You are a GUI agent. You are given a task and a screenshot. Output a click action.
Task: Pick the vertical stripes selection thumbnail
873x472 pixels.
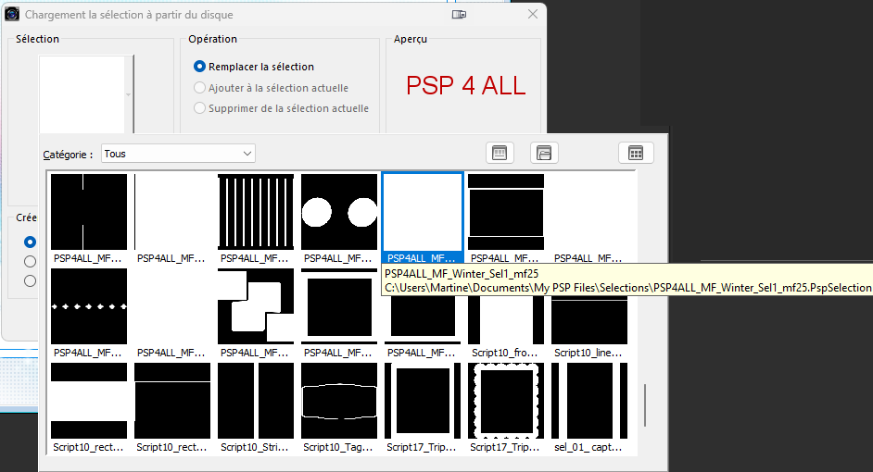point(256,212)
